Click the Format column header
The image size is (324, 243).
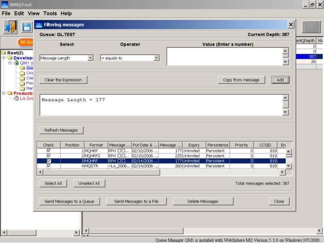[x=96, y=145]
